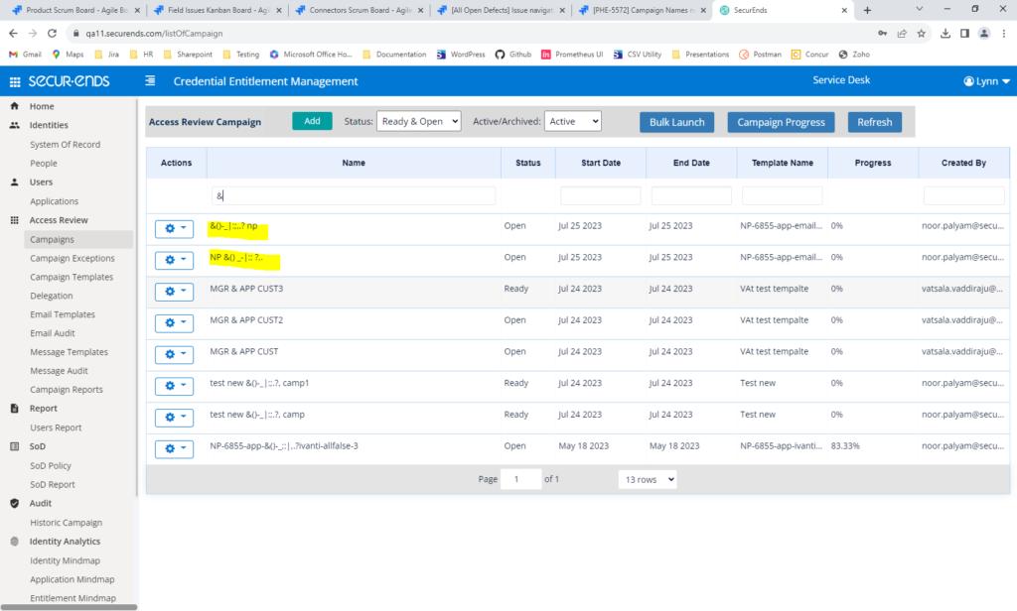Click the Campaign Progress button
1017x611 pixels.
(x=781, y=122)
